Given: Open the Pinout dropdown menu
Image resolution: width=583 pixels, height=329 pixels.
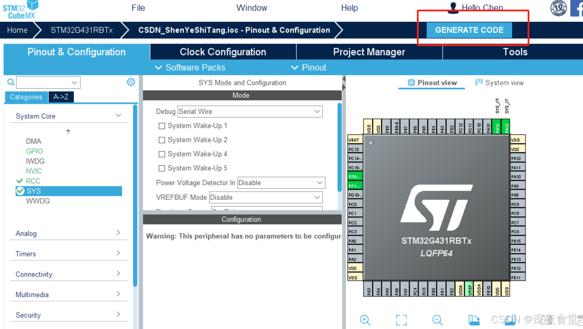Looking at the screenshot, I should click(308, 67).
